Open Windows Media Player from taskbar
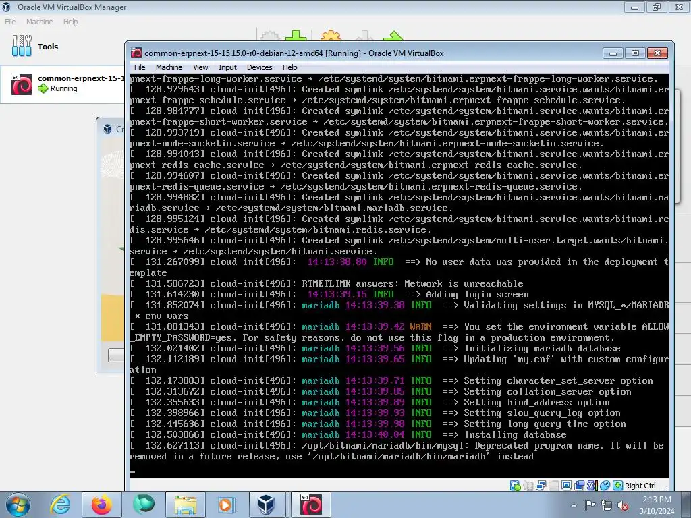The width and height of the screenshot is (691, 518). click(x=227, y=505)
